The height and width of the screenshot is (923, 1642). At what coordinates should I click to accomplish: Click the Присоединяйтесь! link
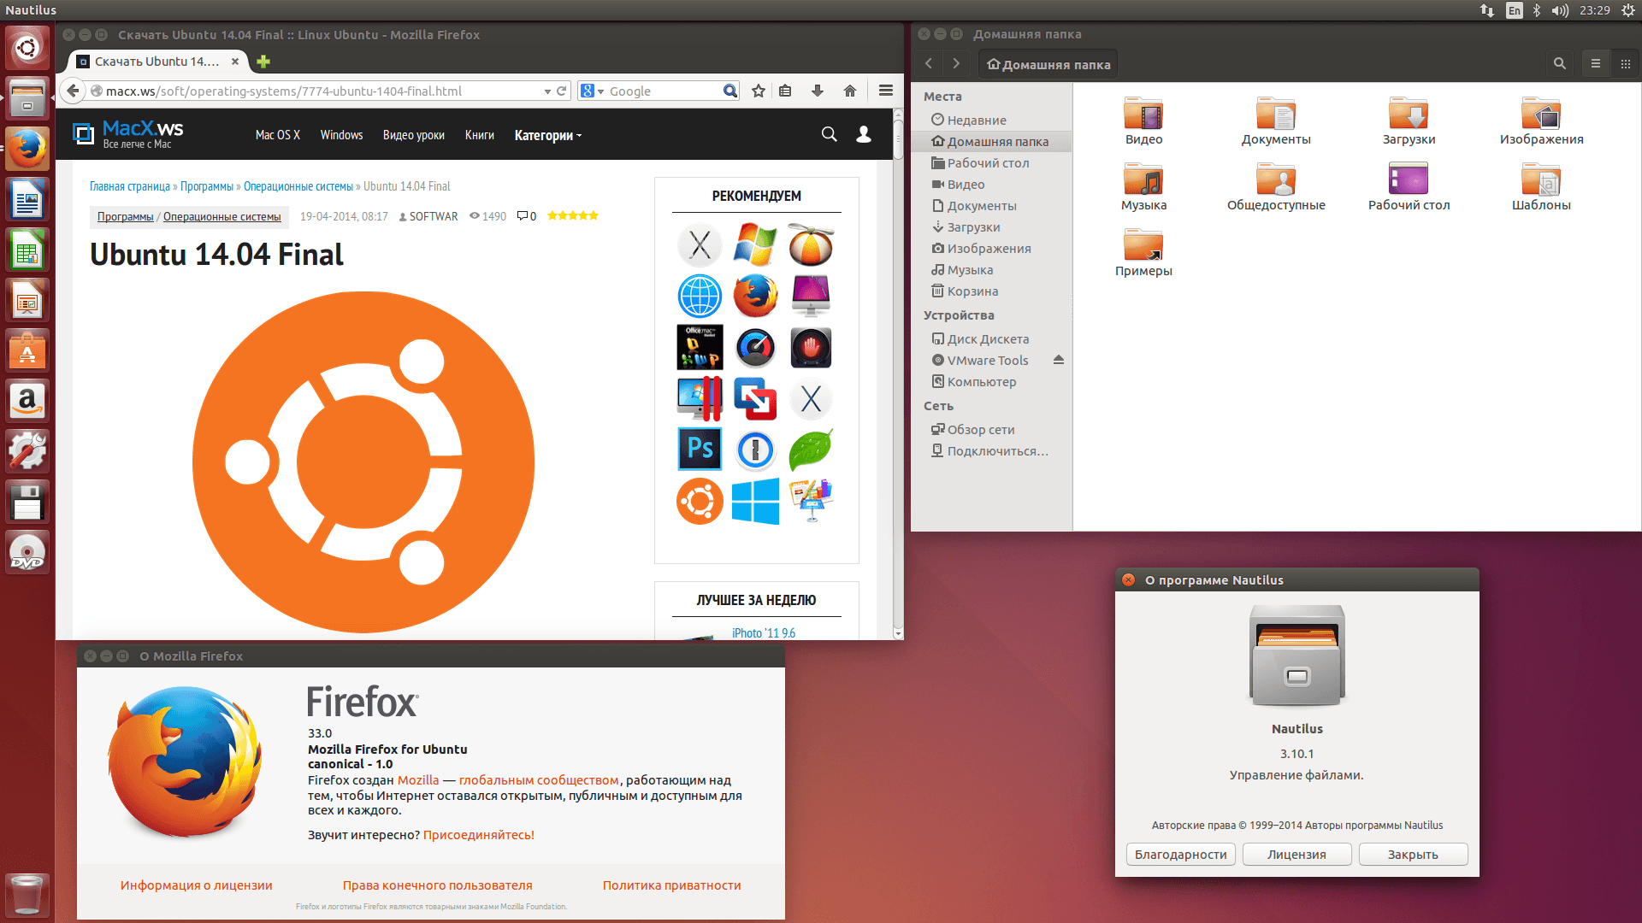478,835
